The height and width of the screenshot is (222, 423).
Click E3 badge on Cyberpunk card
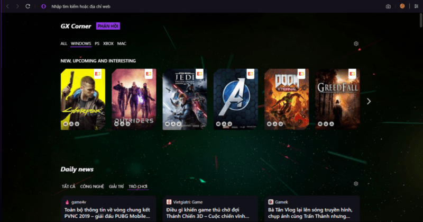98,74
